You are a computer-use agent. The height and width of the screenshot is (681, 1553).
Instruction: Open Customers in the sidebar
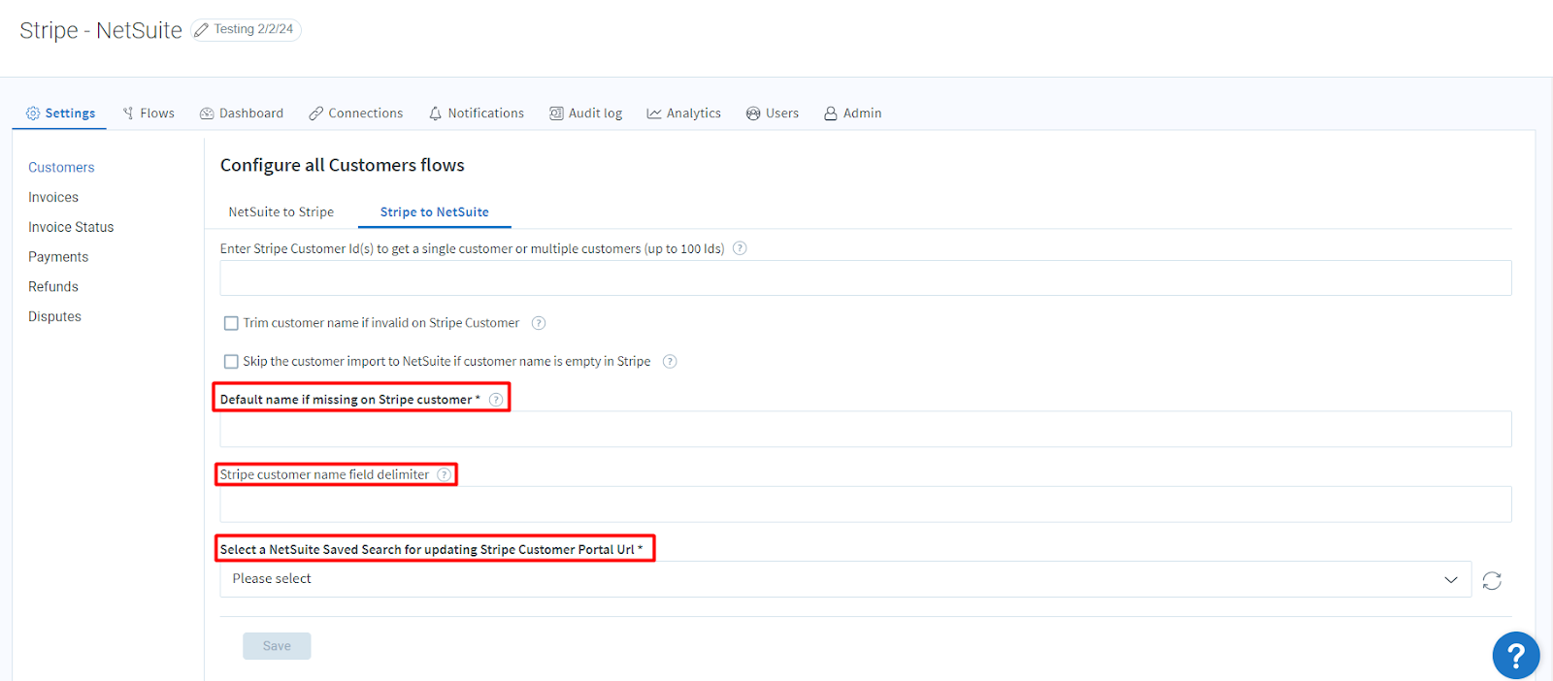tap(61, 168)
